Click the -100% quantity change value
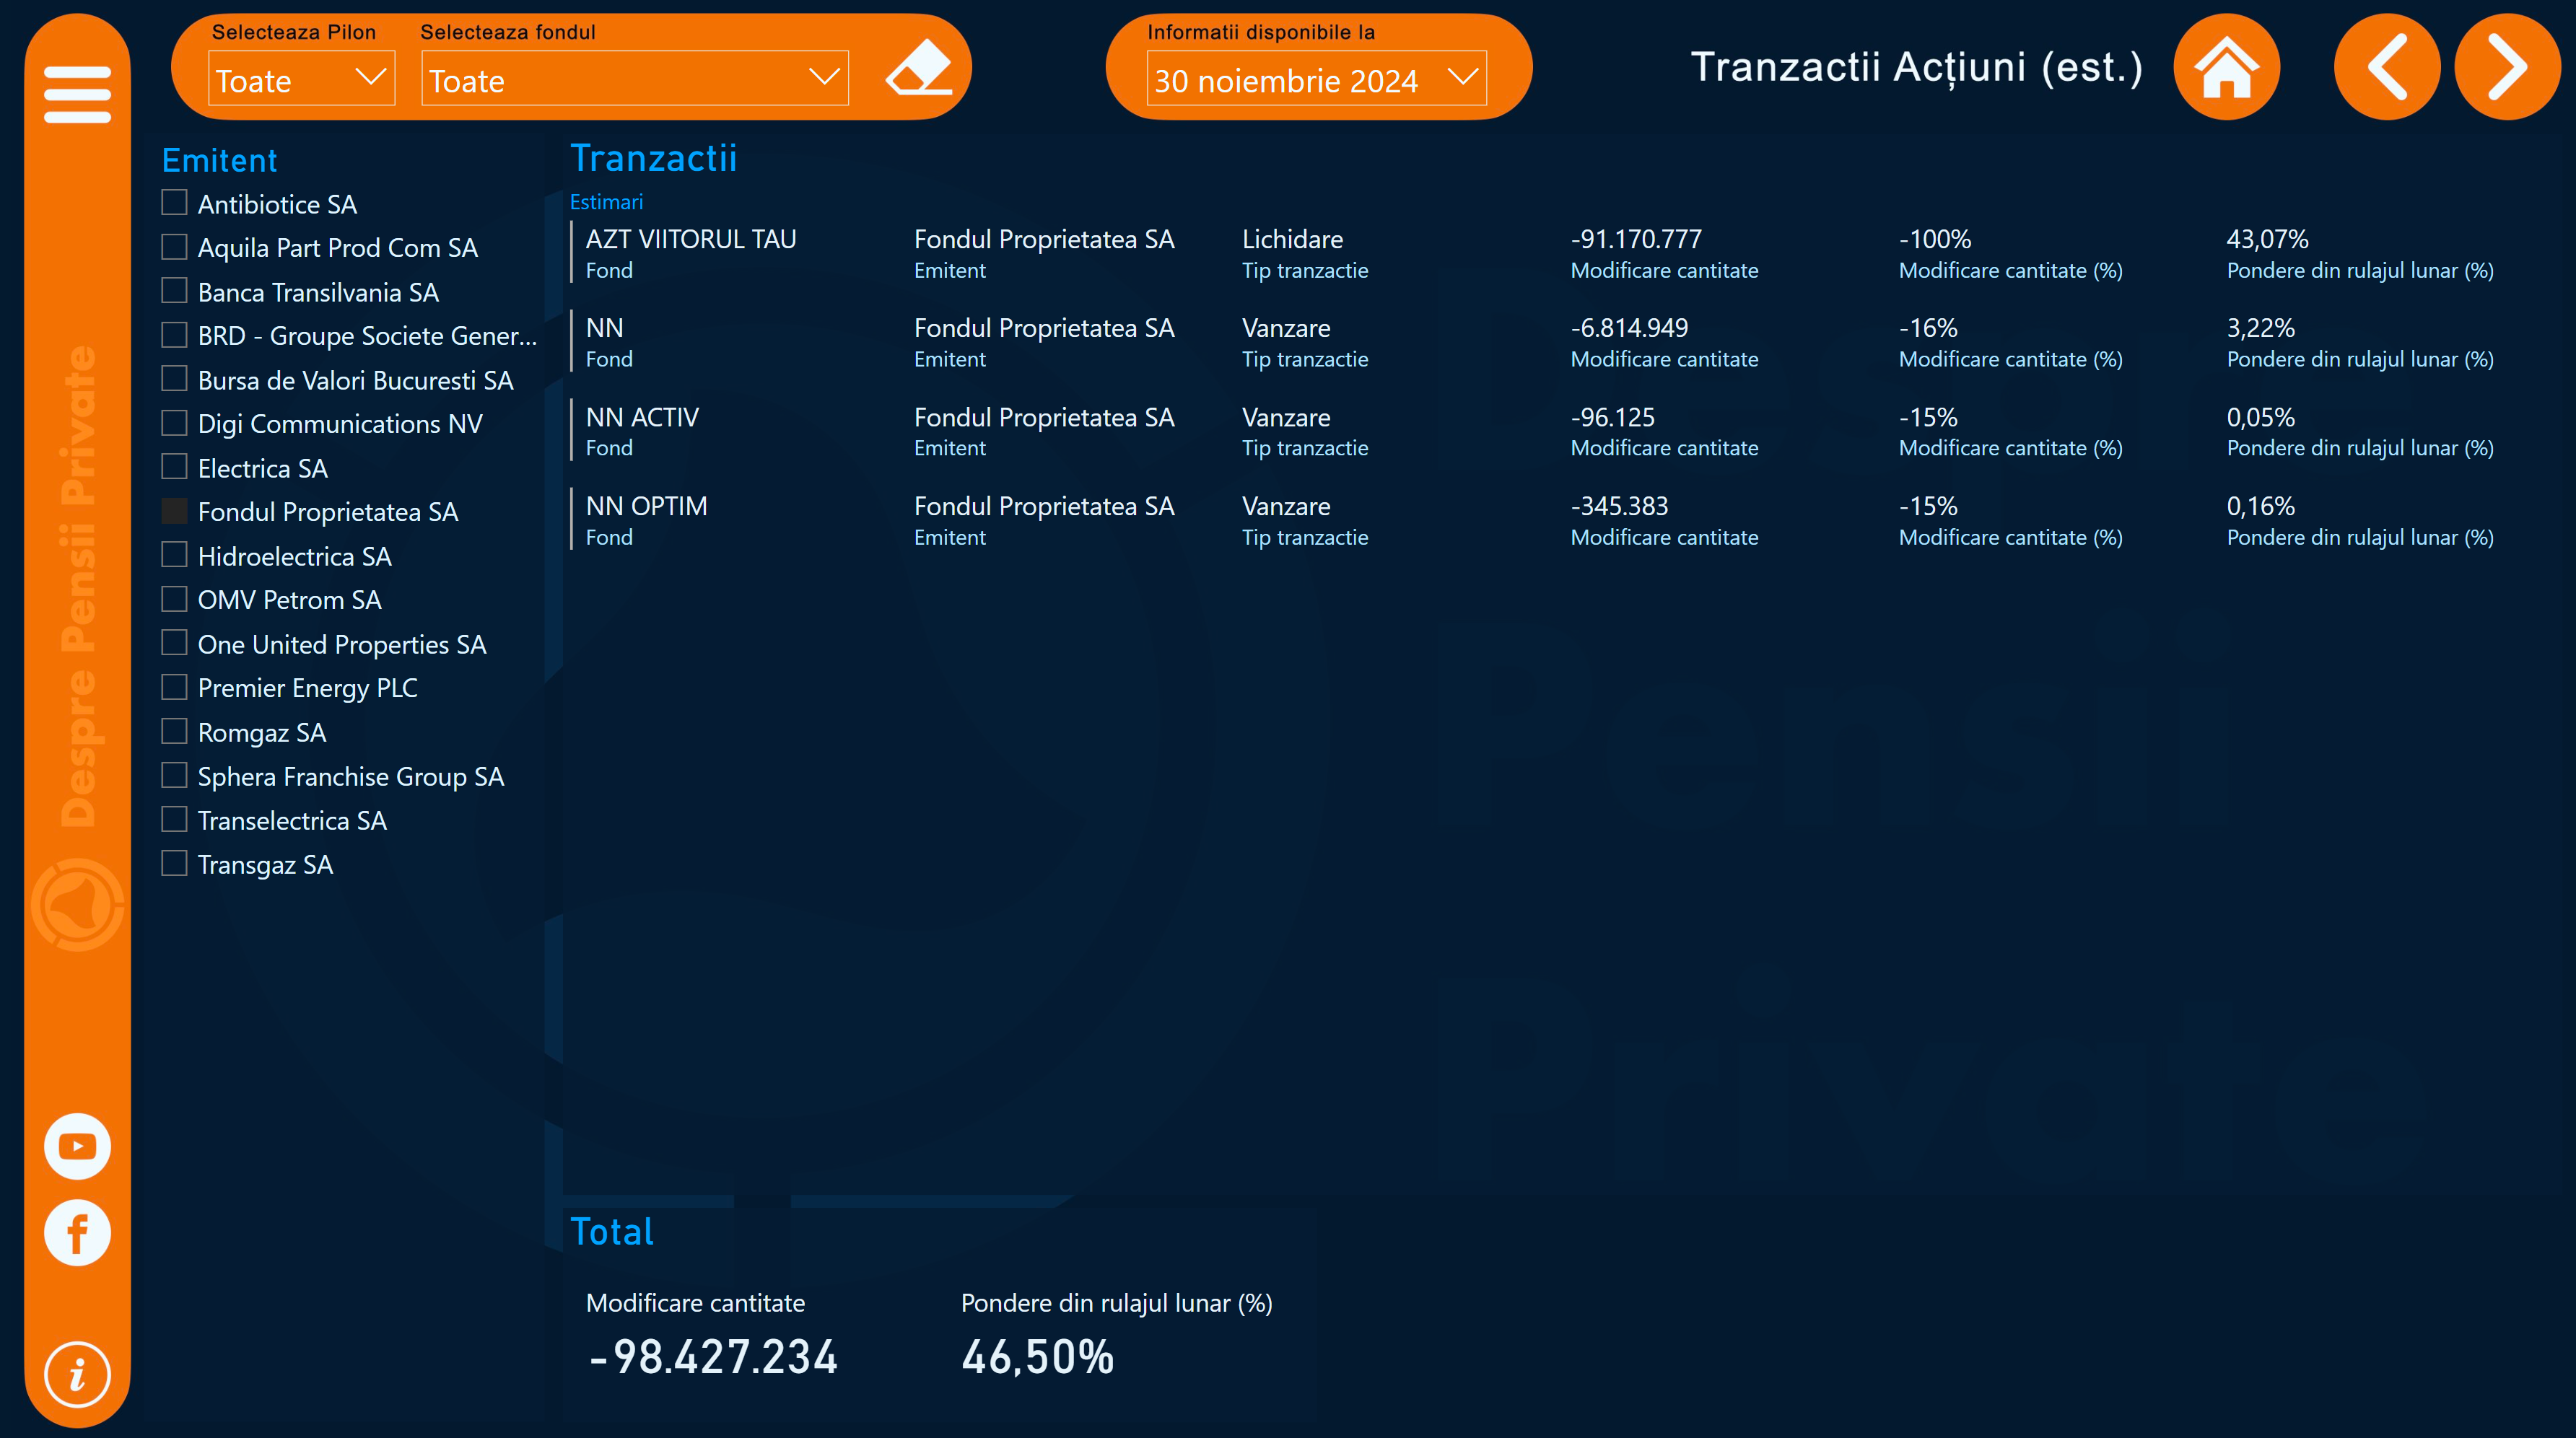The image size is (2576, 1438). click(x=1934, y=239)
